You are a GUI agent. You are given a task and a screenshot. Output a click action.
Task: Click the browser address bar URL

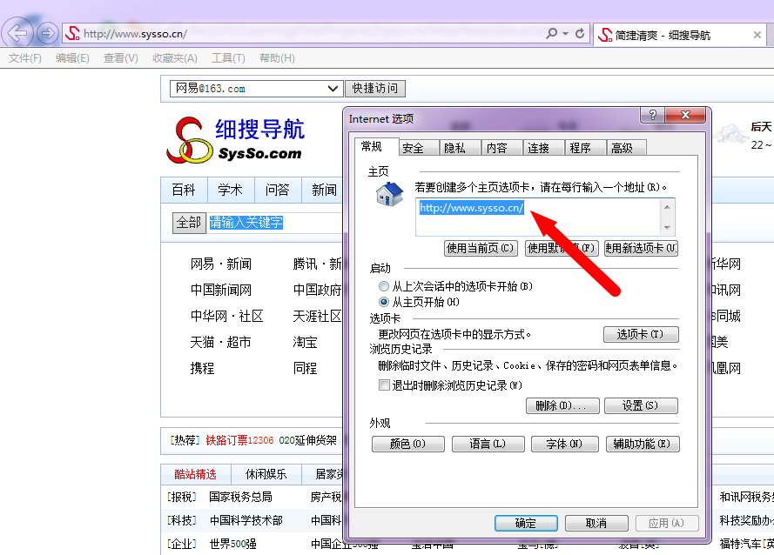coord(135,34)
